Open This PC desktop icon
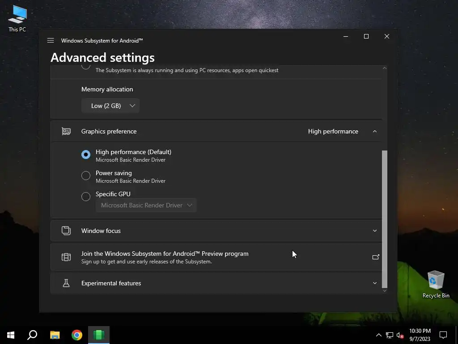Screen dimensions: 458x344 point(17,18)
